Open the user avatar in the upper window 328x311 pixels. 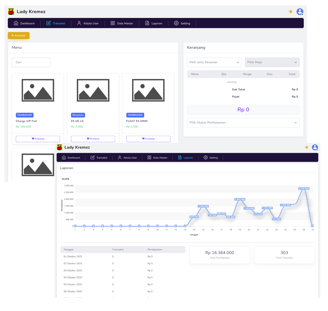click(300, 12)
